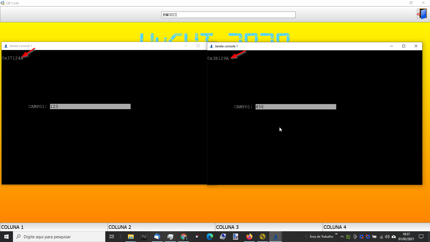Click the first blue-and-red squares tray icon
The image size is (430, 242).
(361, 237)
